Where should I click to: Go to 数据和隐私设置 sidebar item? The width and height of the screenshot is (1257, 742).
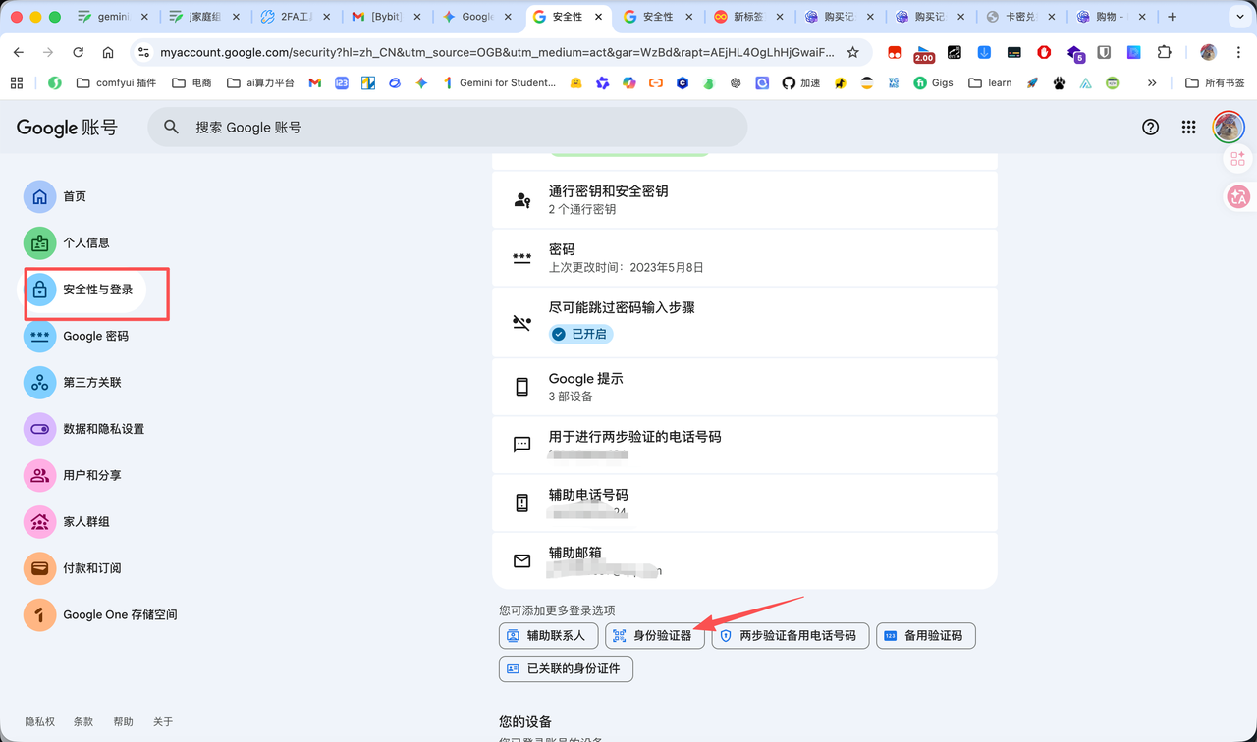click(103, 429)
